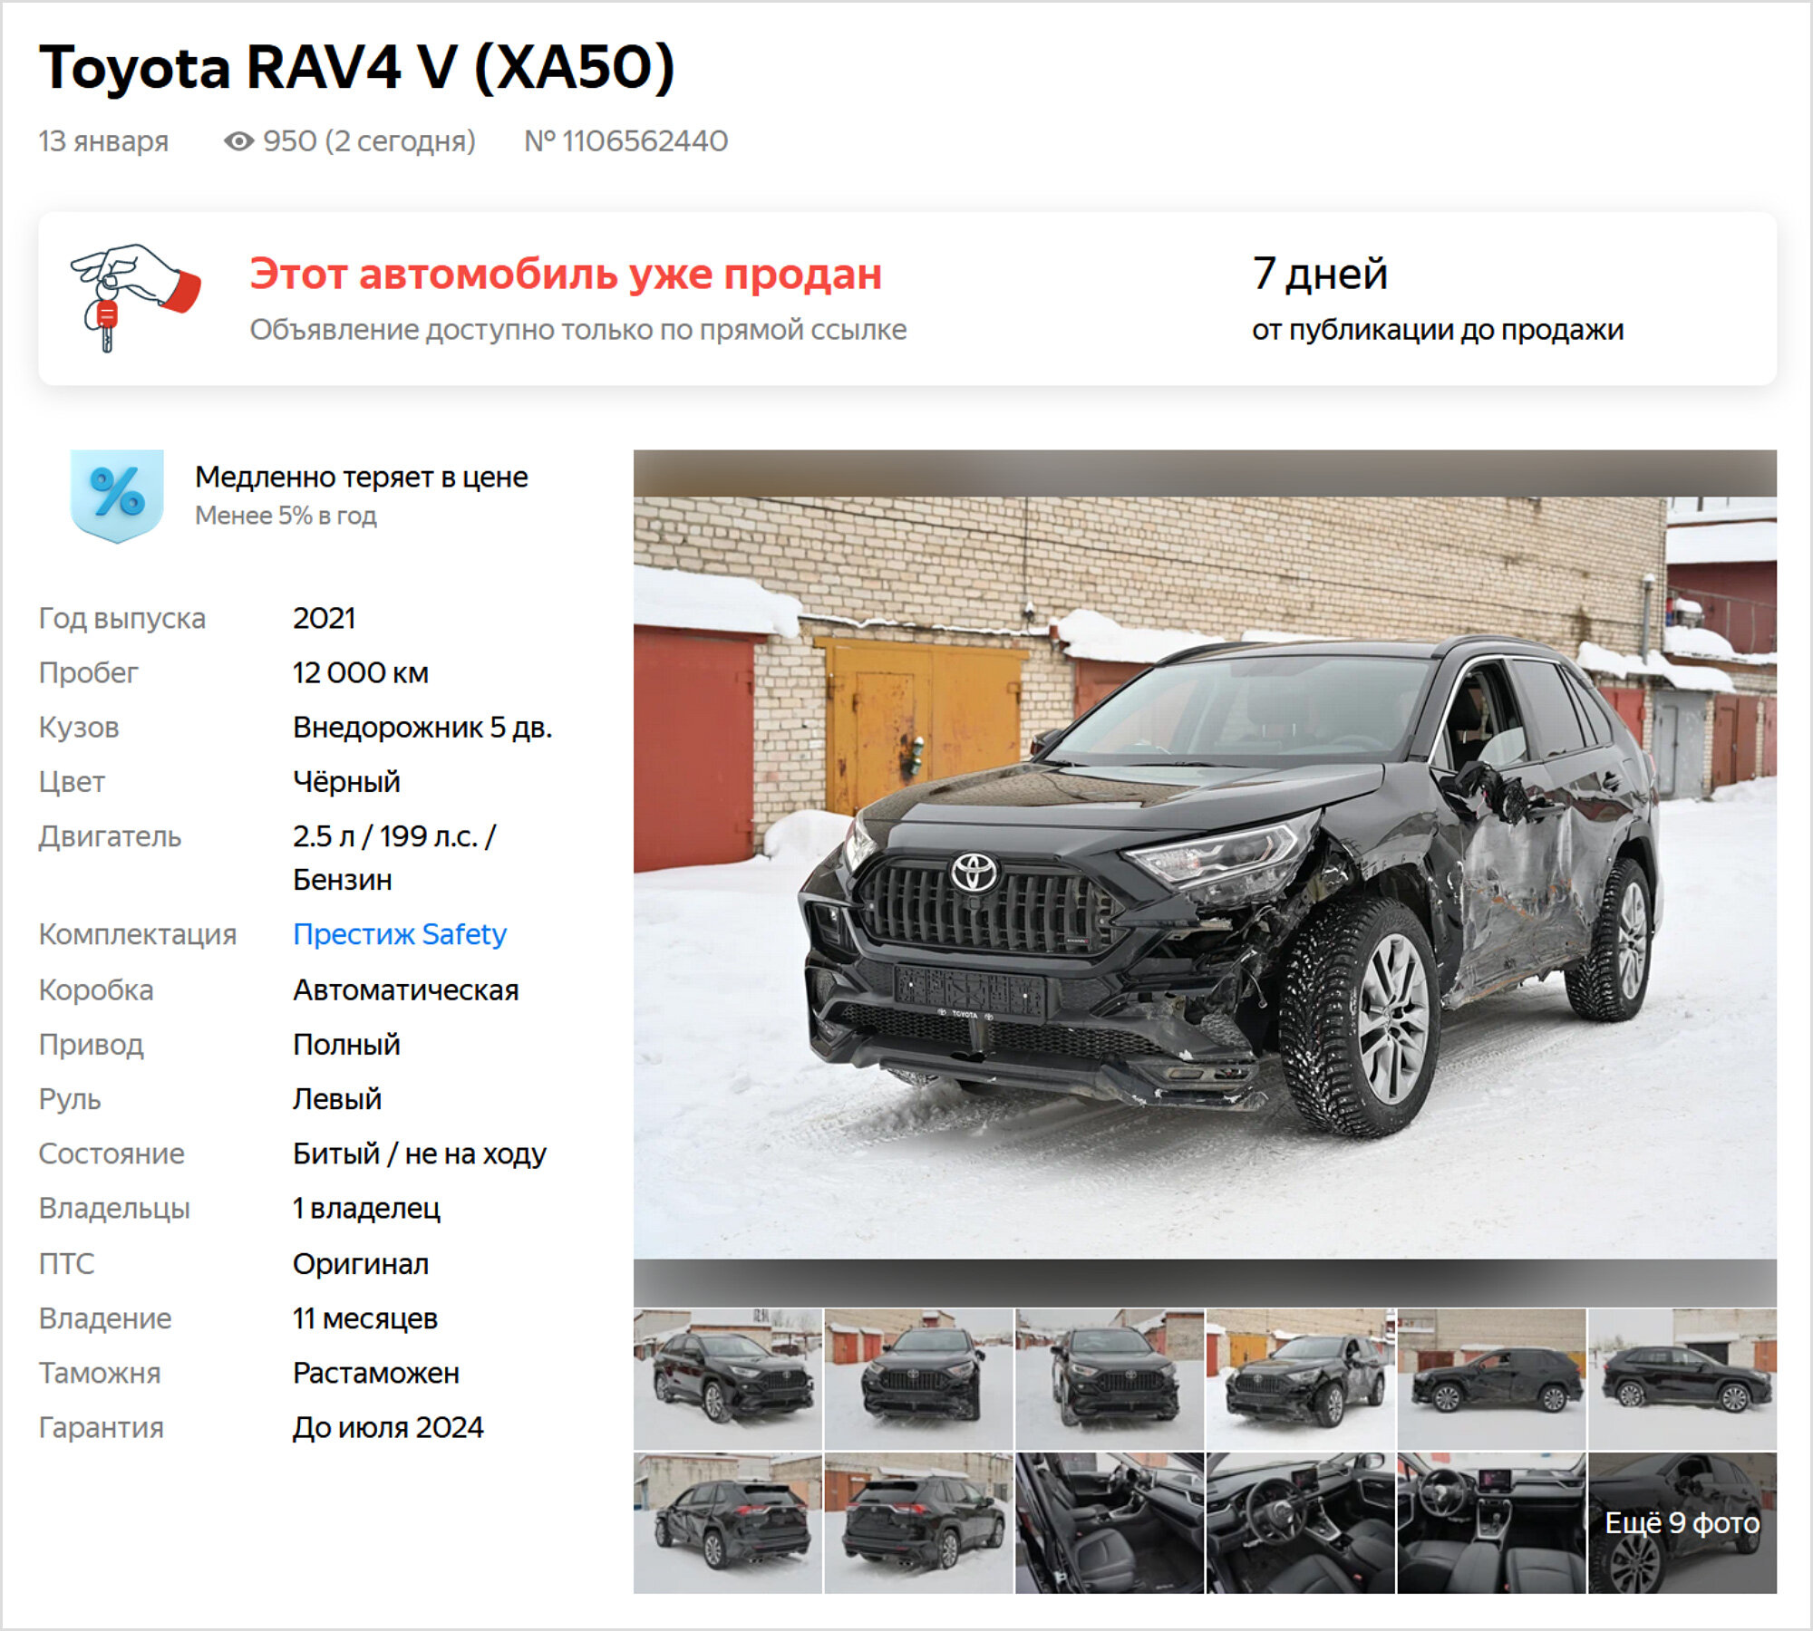Click the blue percent shield icon

point(117,496)
